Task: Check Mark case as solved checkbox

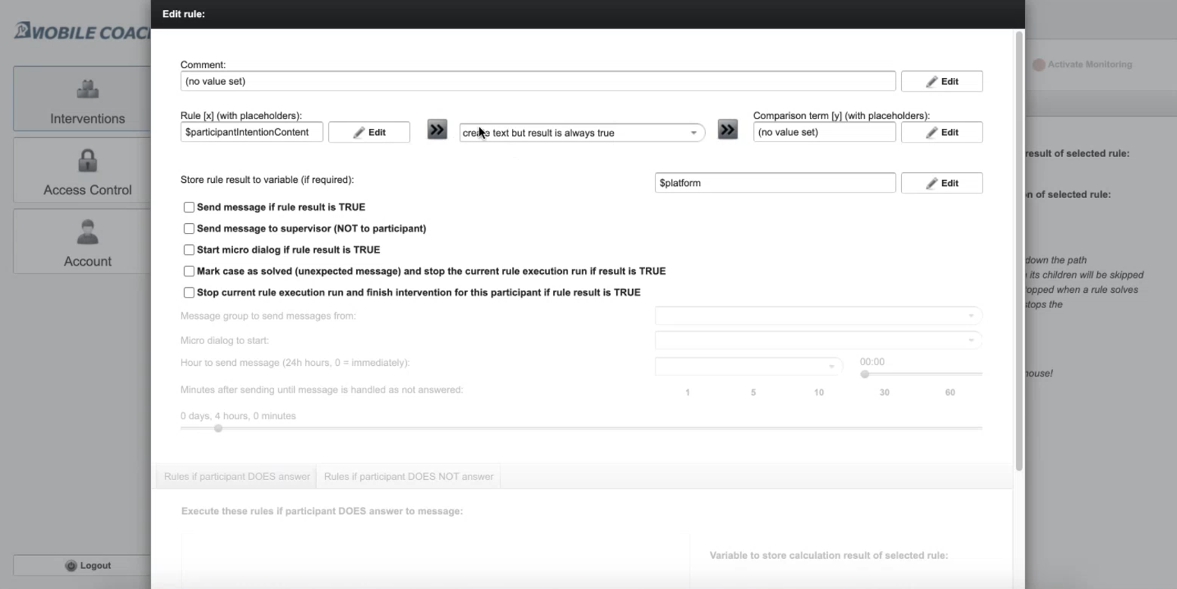Action: [189, 271]
